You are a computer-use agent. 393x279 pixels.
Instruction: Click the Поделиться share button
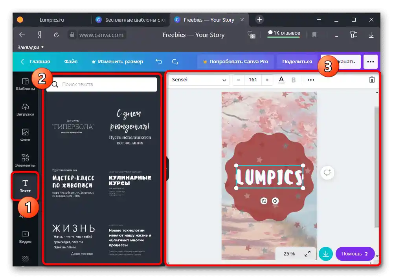click(297, 61)
